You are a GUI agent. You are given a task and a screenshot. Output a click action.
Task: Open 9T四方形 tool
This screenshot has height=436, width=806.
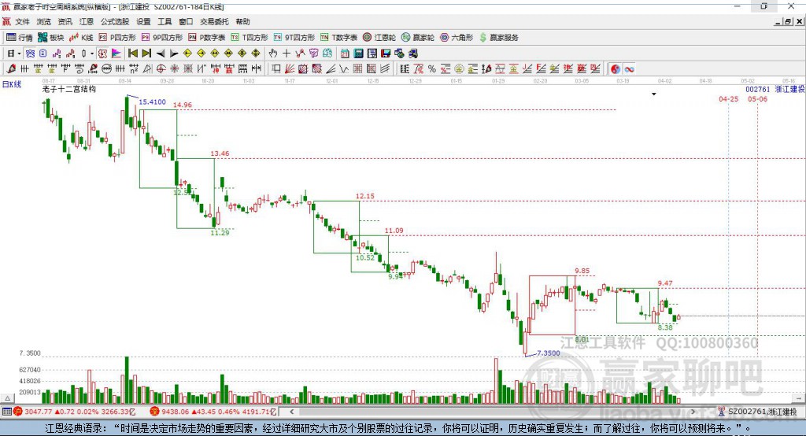[294, 38]
